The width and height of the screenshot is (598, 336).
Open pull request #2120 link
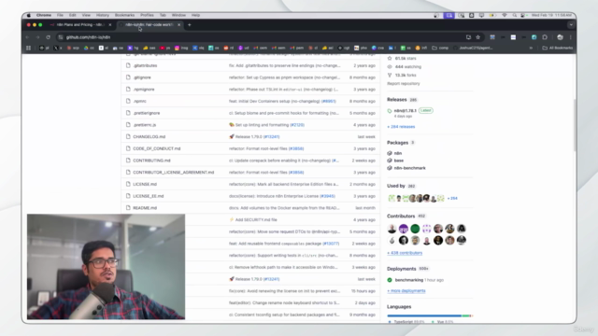pos(297,125)
